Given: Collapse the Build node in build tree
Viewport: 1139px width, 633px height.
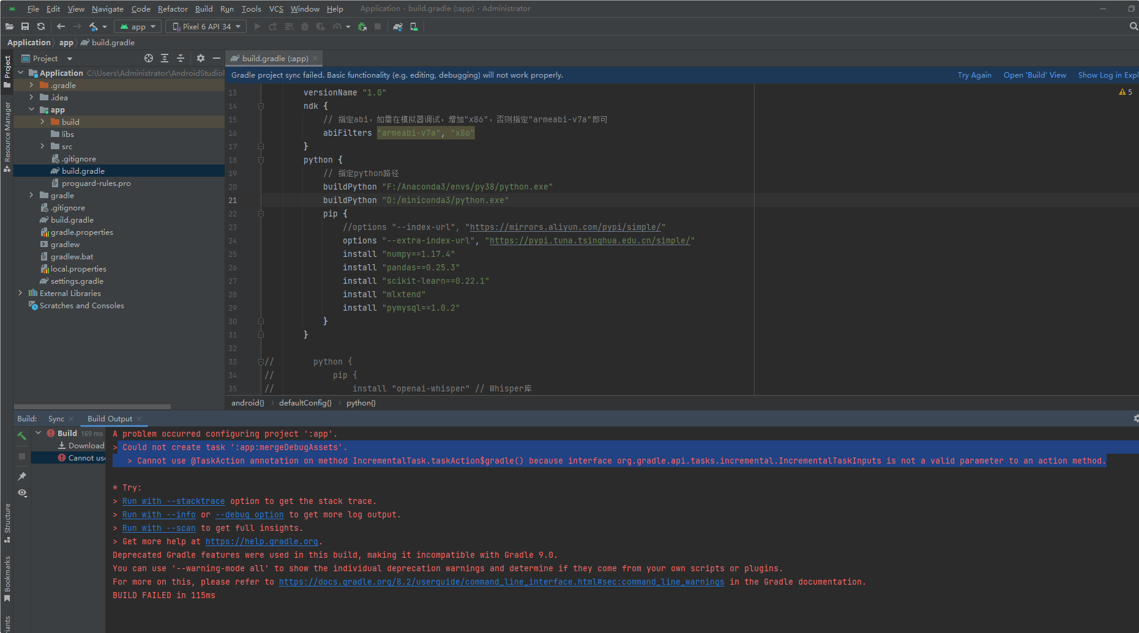Looking at the screenshot, I should pos(39,432).
